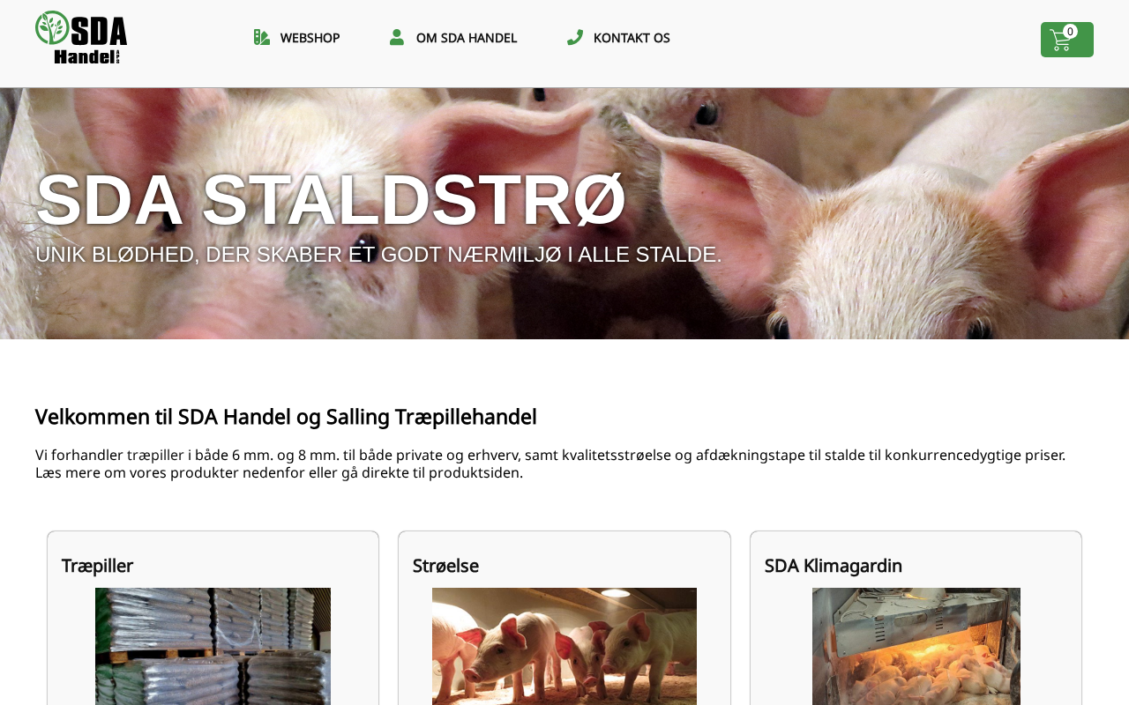Click the Strøelse piglets photo
1129x705 pixels.
click(x=564, y=646)
